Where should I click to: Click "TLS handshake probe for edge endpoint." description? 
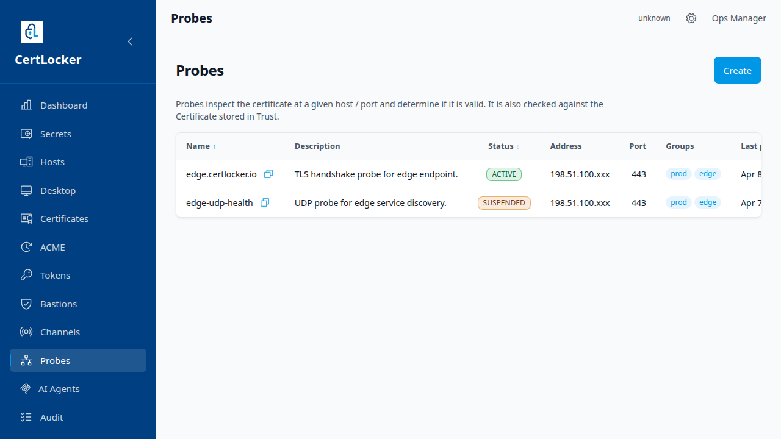pyautogui.click(x=376, y=174)
